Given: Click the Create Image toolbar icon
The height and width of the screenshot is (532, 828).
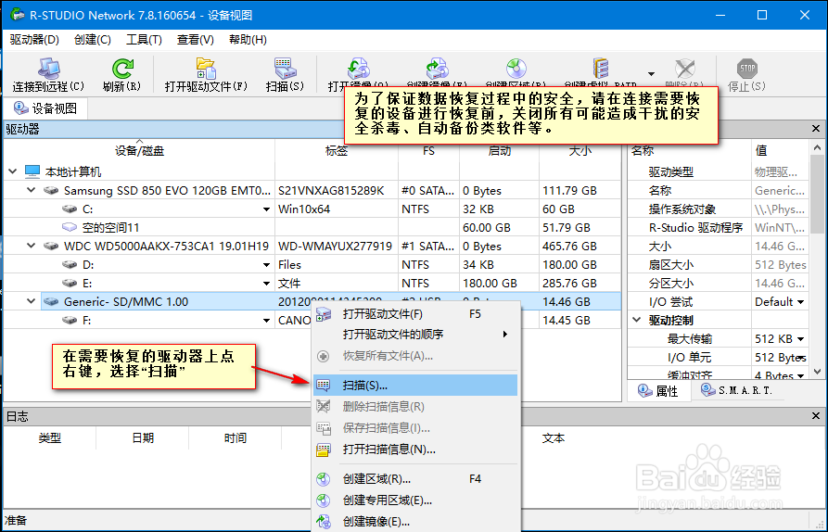Looking at the screenshot, I should 437,69.
